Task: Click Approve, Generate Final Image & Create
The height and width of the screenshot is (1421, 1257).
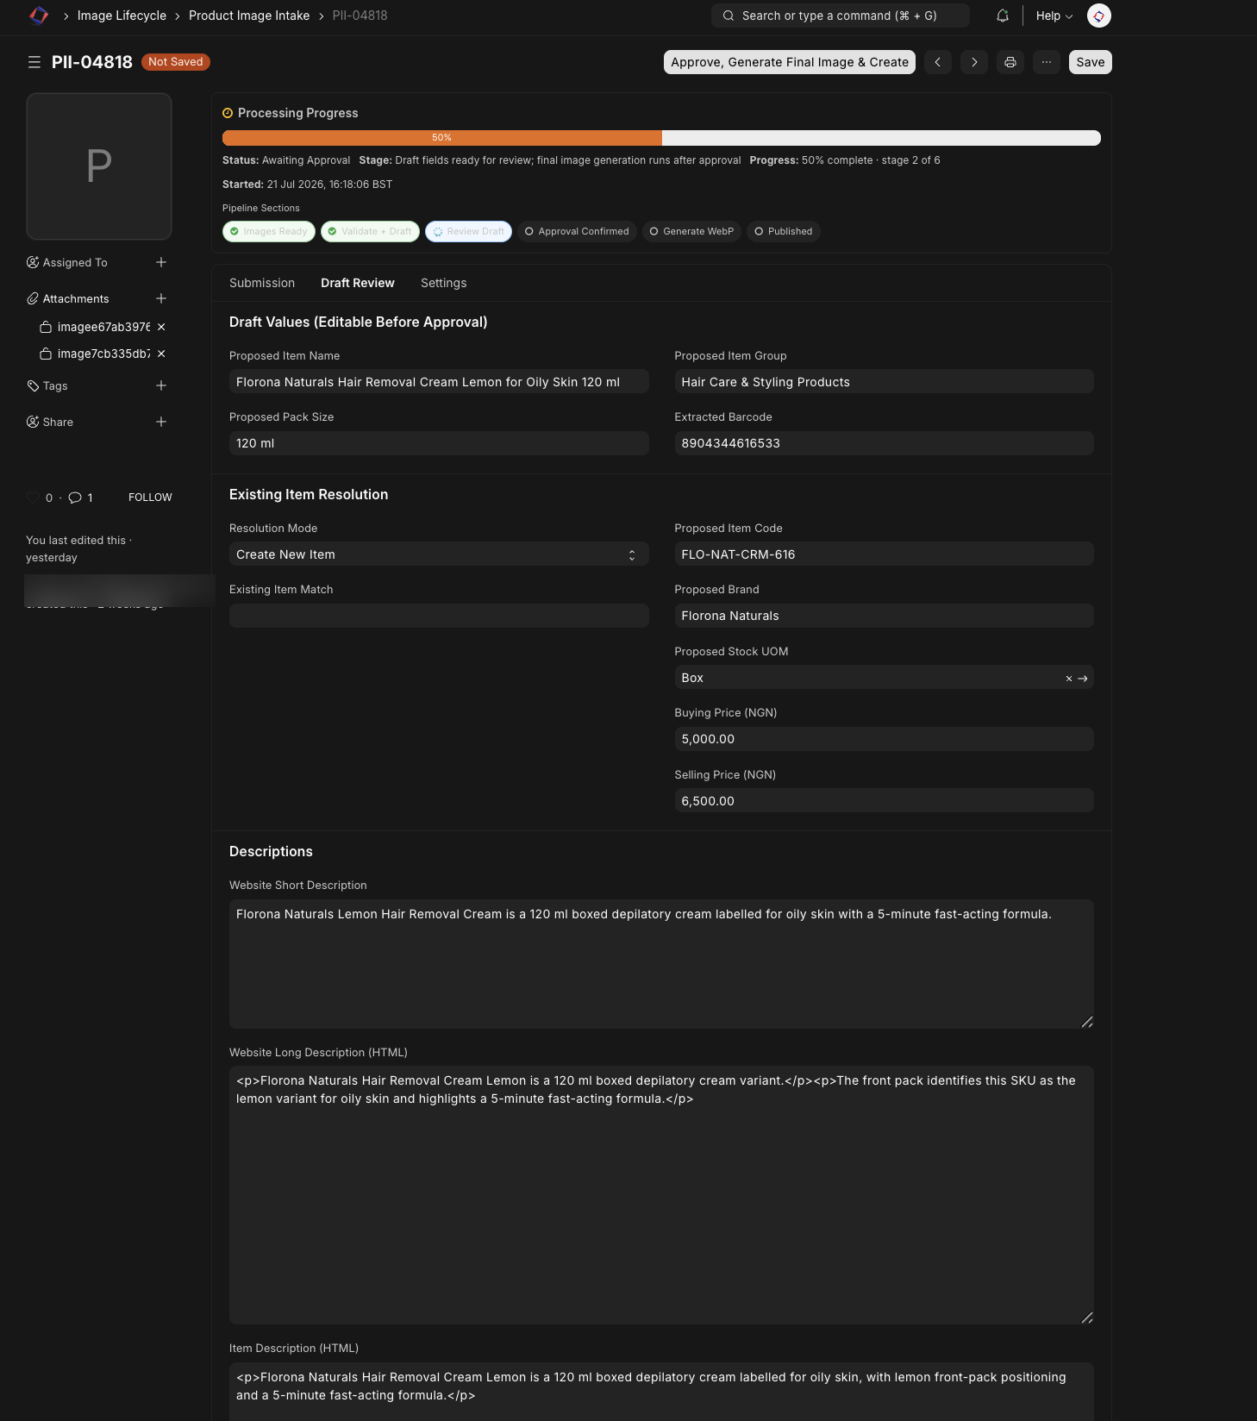Action: click(x=790, y=62)
